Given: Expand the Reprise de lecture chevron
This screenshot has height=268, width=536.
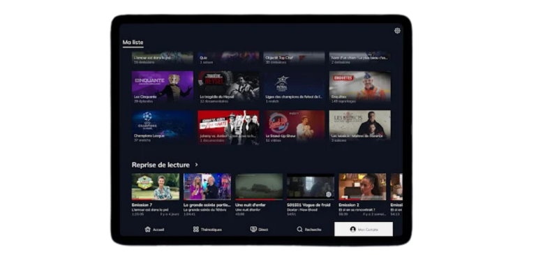Looking at the screenshot, I should point(197,165).
